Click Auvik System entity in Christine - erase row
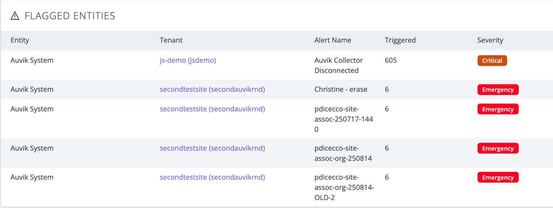Screen dimensions: 553x208 pyautogui.click(x=32, y=89)
